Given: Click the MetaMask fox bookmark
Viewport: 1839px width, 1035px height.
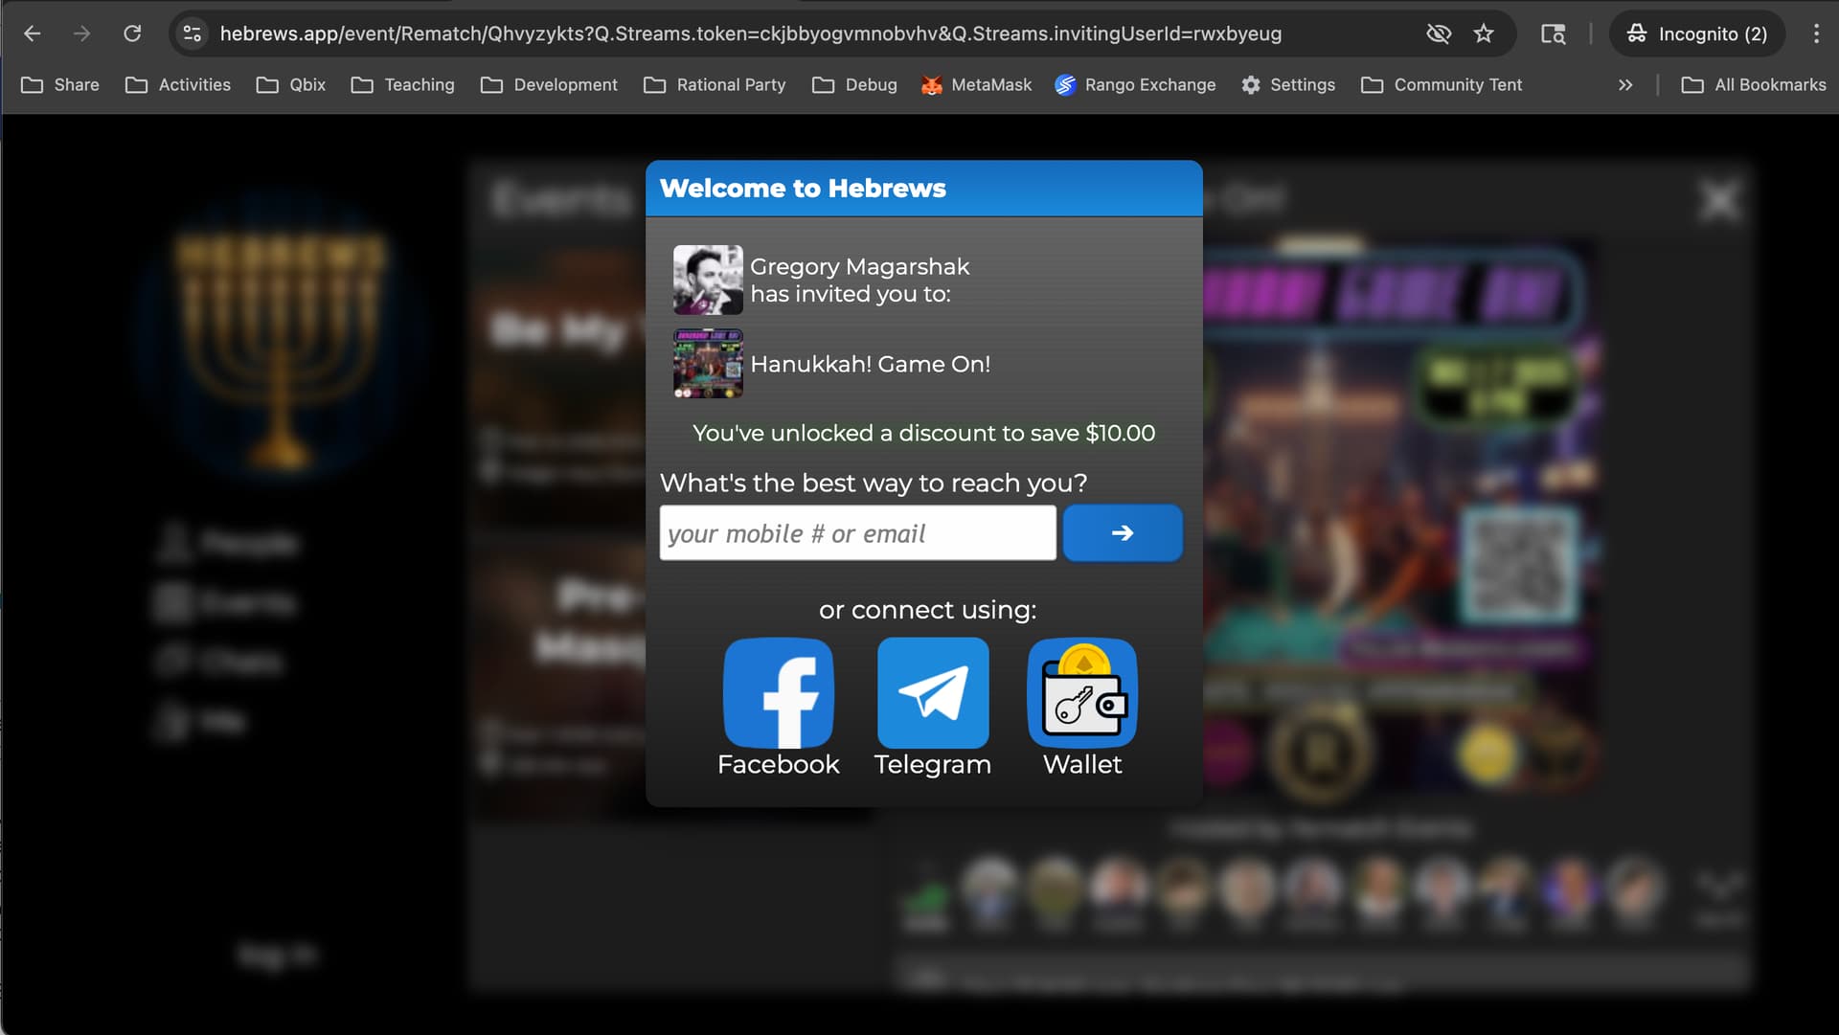Looking at the screenshot, I should click(x=976, y=84).
